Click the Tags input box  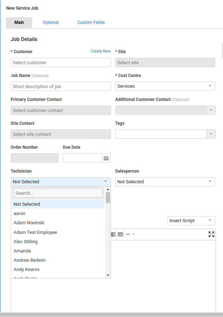click(x=161, y=134)
